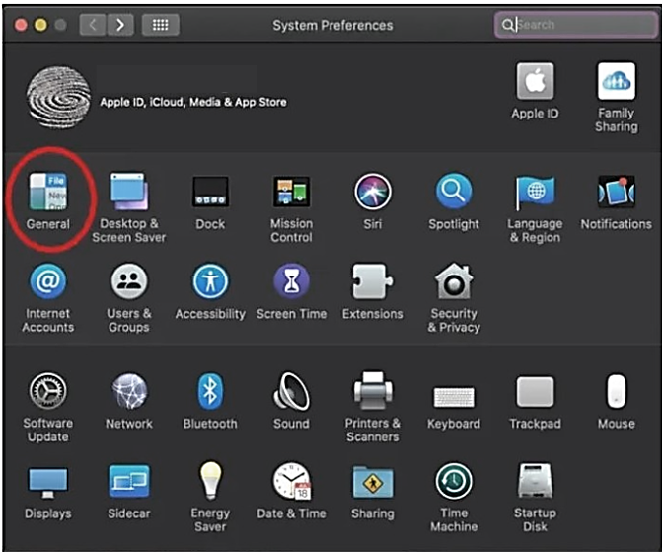Click Apple ID, iCloud, Media & App Store text

tap(193, 102)
